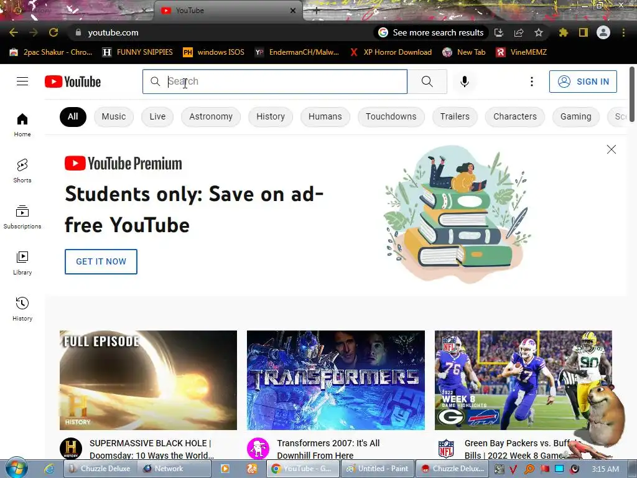
Task: Start voice search with the microphone
Action: coord(464,82)
